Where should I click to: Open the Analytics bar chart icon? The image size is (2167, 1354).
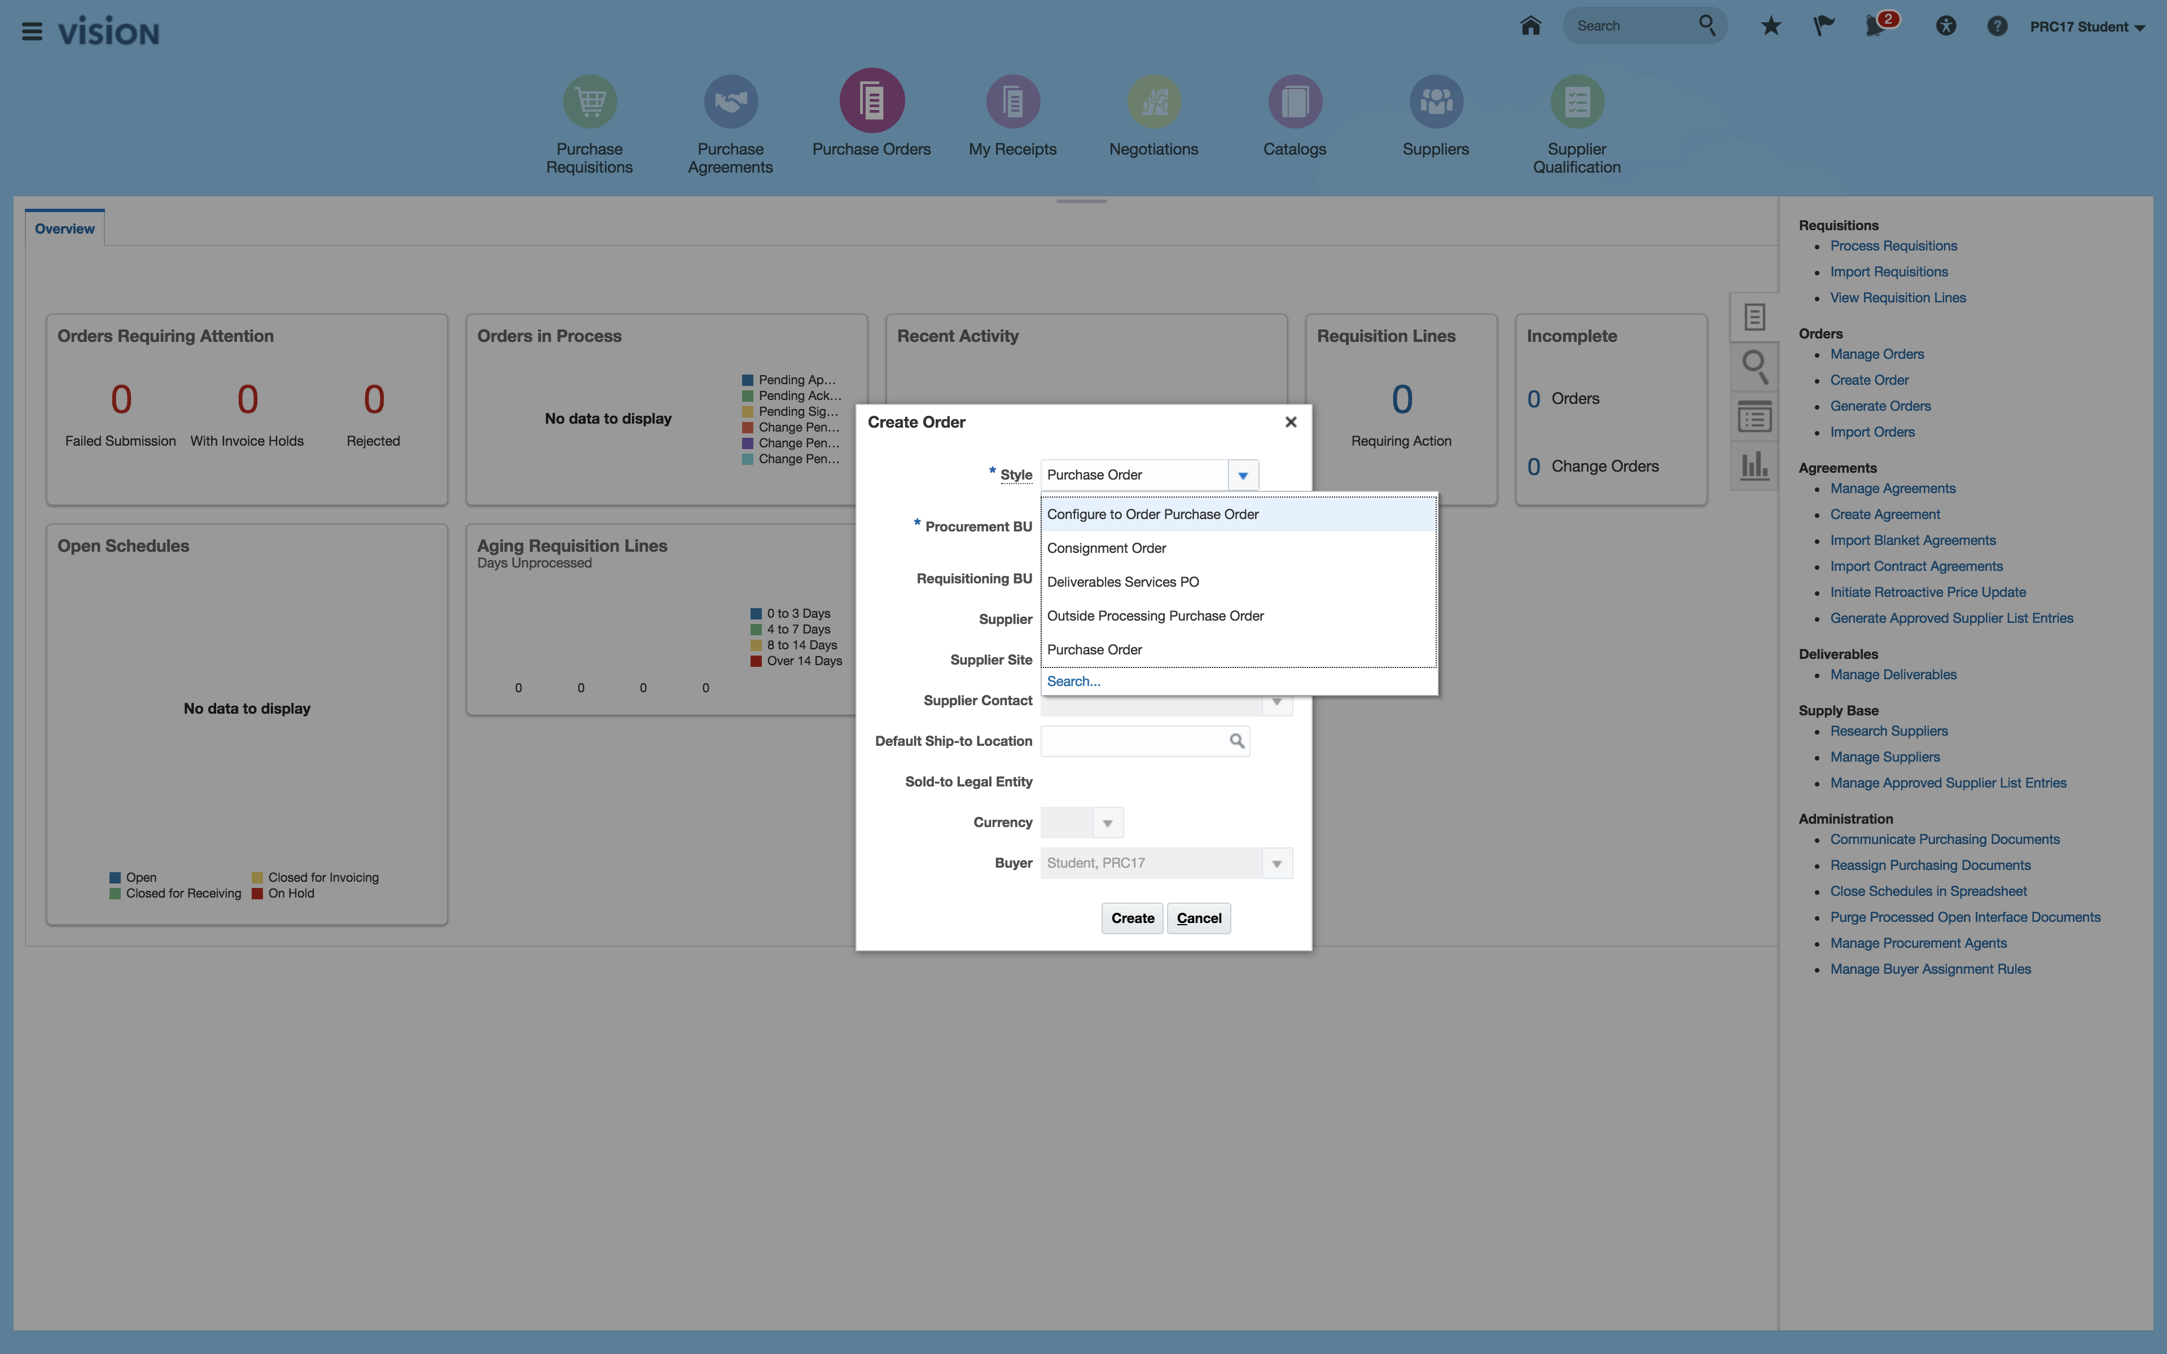[1754, 465]
